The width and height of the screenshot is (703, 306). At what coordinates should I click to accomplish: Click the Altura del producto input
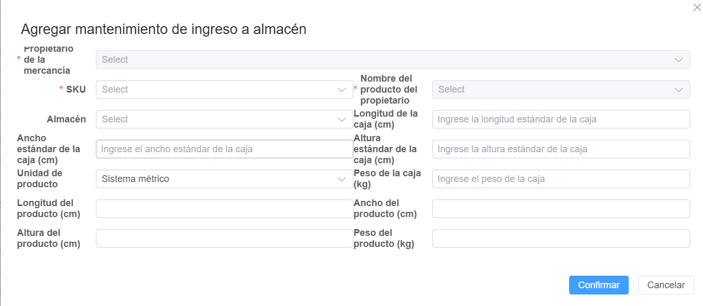click(x=224, y=239)
